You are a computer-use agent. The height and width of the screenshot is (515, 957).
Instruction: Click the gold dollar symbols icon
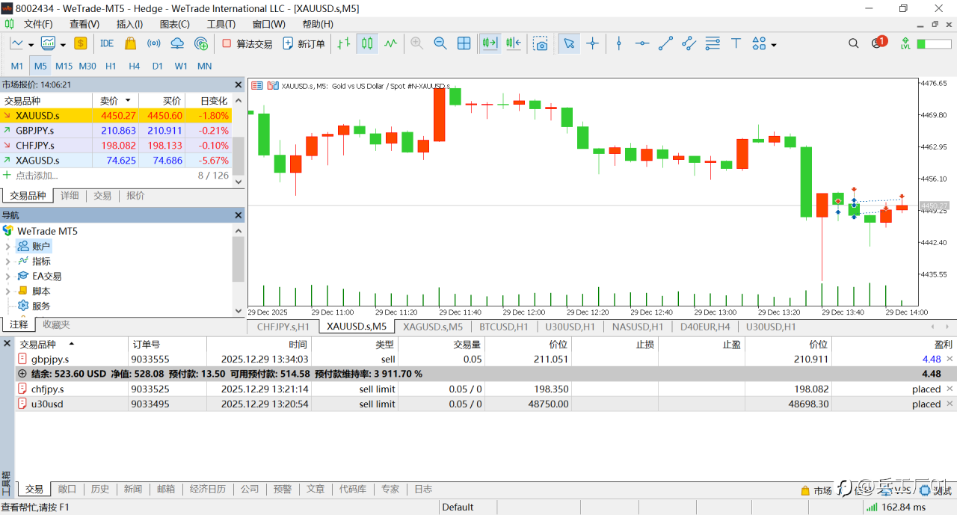(x=81, y=43)
